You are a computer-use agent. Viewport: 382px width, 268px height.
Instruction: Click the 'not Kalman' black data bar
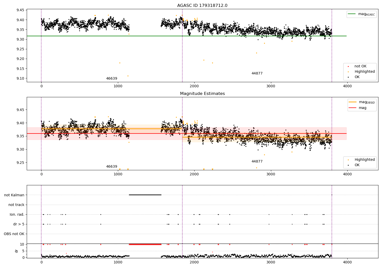(x=145, y=195)
